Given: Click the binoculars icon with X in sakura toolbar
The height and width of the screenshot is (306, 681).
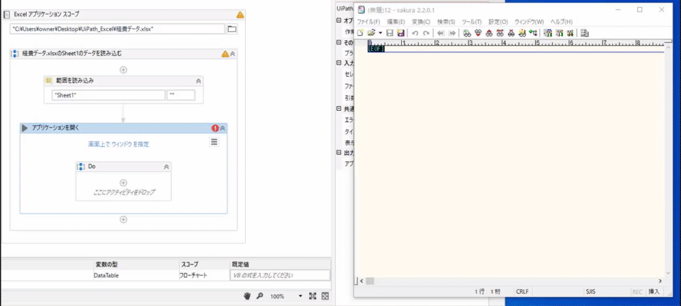Looking at the screenshot, I should point(511,33).
